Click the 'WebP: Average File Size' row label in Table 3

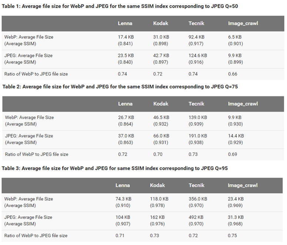click(x=29, y=199)
